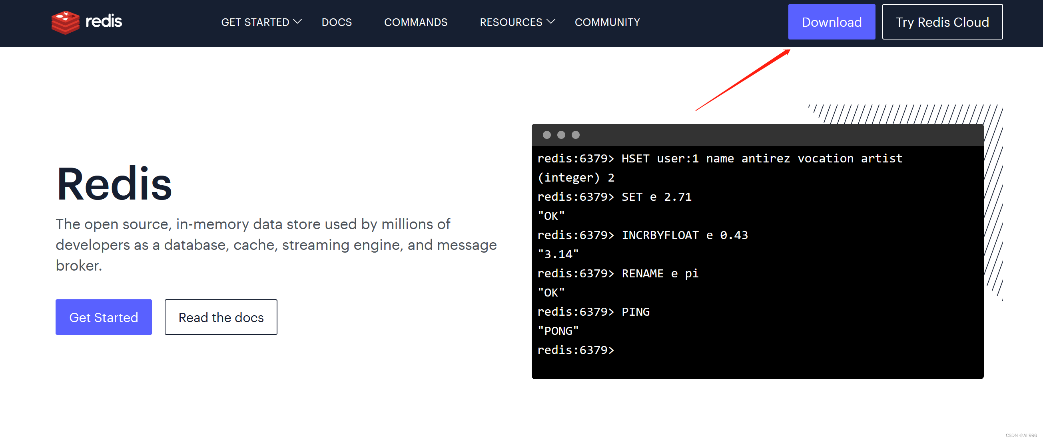The width and height of the screenshot is (1043, 441).
Task: Click the HSET command line in the terminal
Action: point(720,158)
